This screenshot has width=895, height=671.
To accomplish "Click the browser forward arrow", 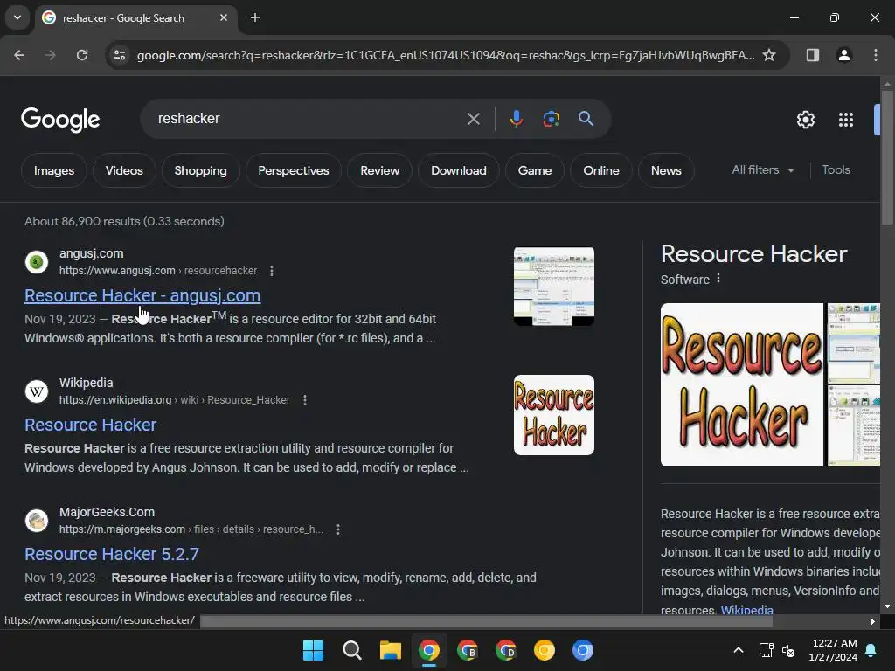I will [51, 55].
